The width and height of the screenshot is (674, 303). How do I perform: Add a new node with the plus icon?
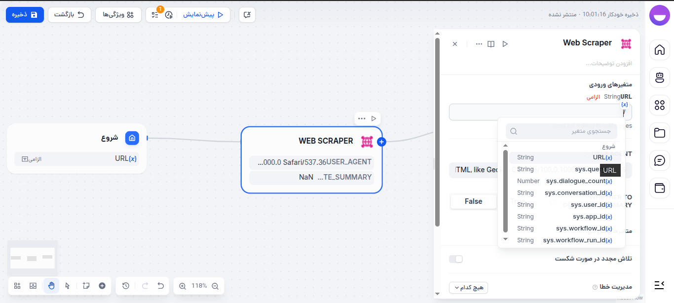pyautogui.click(x=102, y=286)
